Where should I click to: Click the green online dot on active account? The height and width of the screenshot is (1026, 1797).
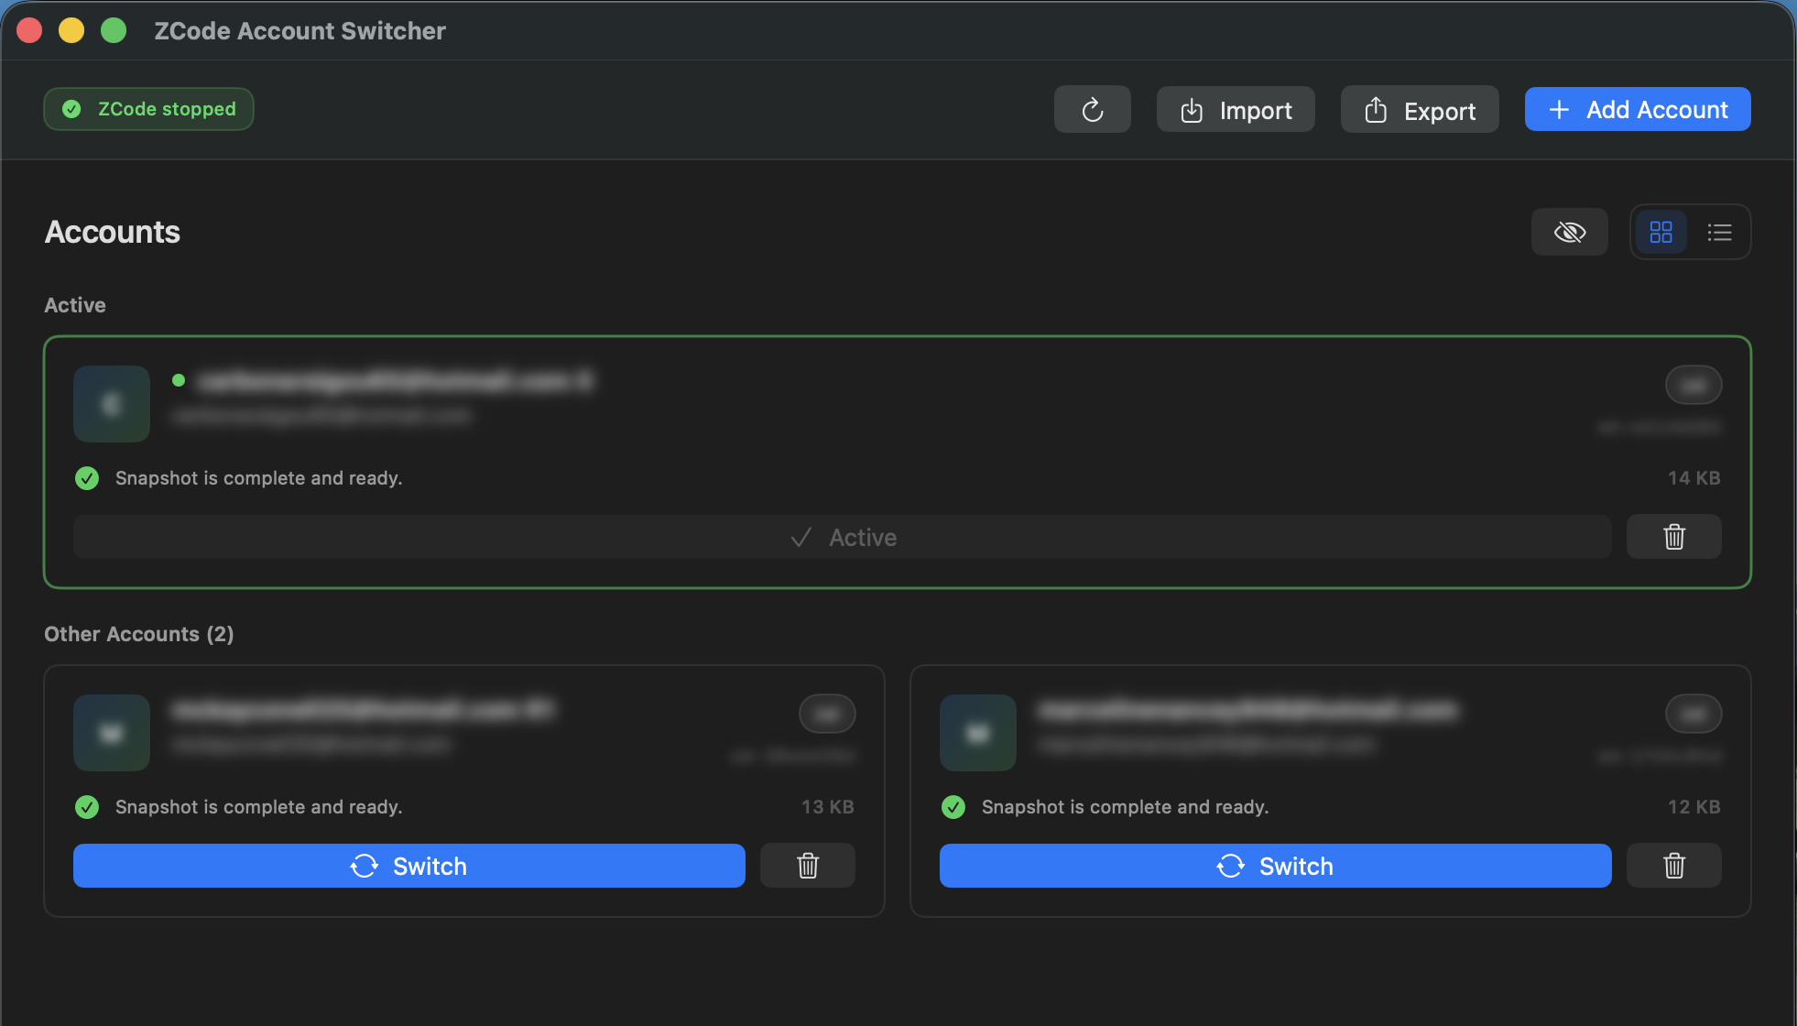[179, 380]
